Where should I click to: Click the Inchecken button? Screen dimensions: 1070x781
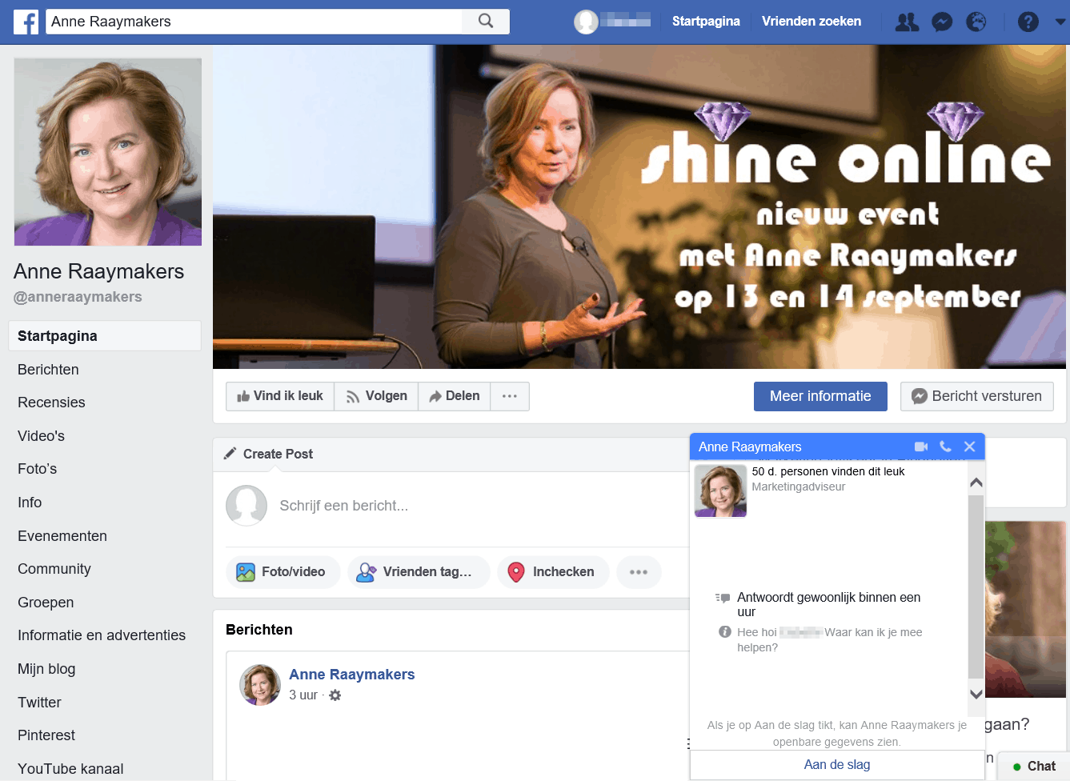553,572
